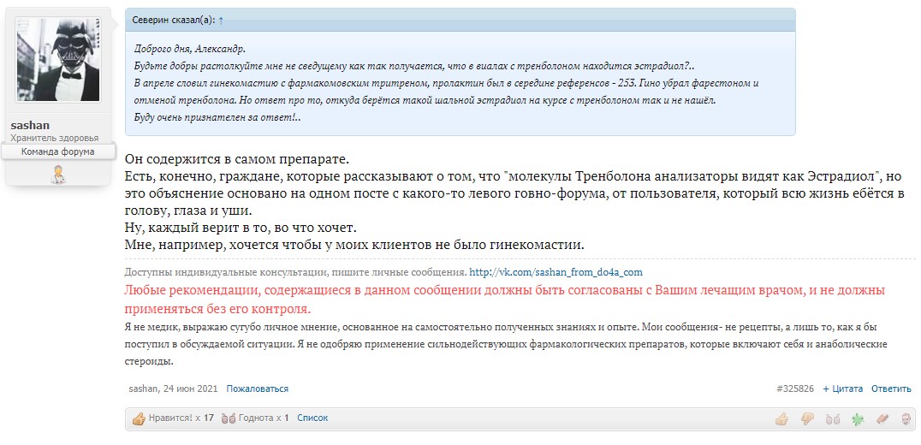
Task: Click the Годнота x 1 rating count
Action: [x=256, y=418]
